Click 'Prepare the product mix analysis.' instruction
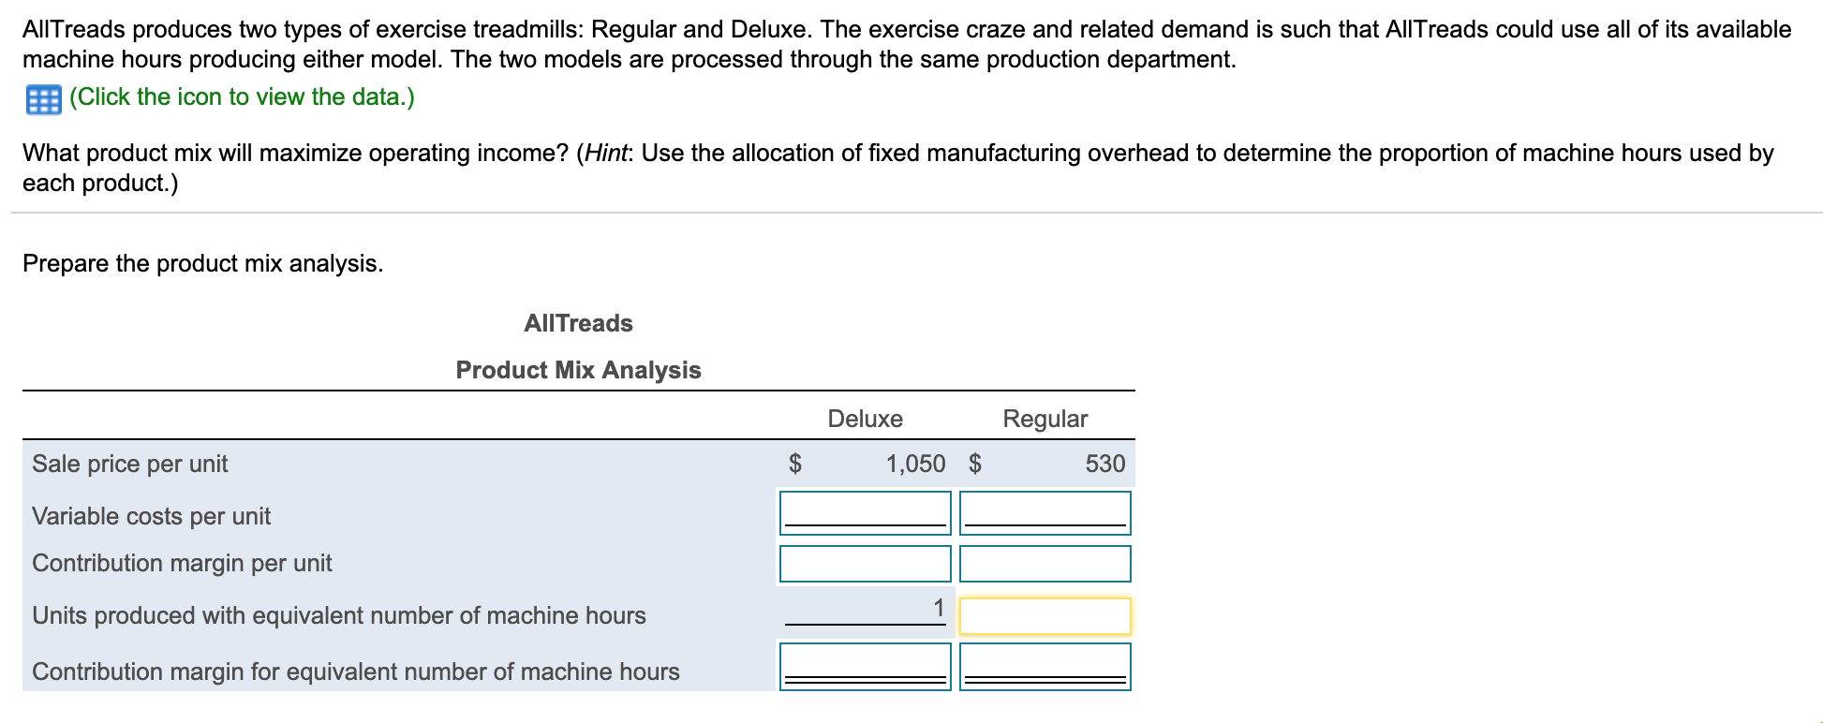The image size is (1823, 723). coord(203,263)
